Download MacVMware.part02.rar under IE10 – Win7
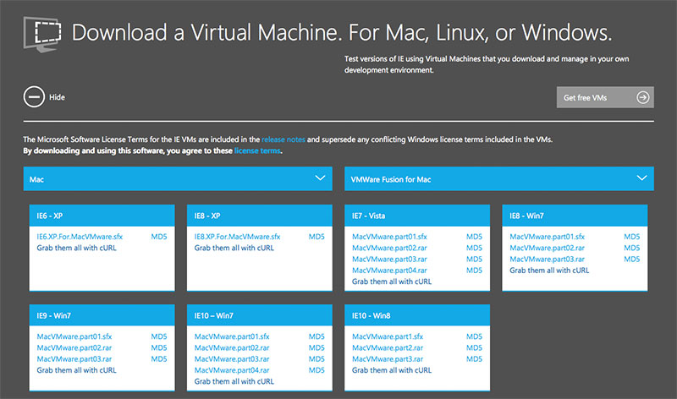 pos(232,347)
